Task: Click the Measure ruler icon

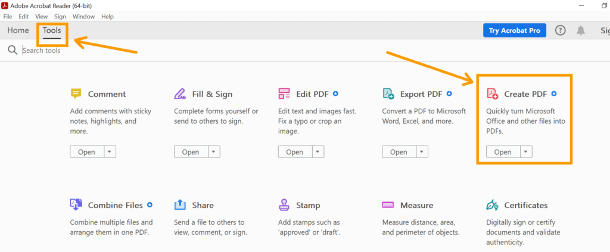Action: point(388,205)
